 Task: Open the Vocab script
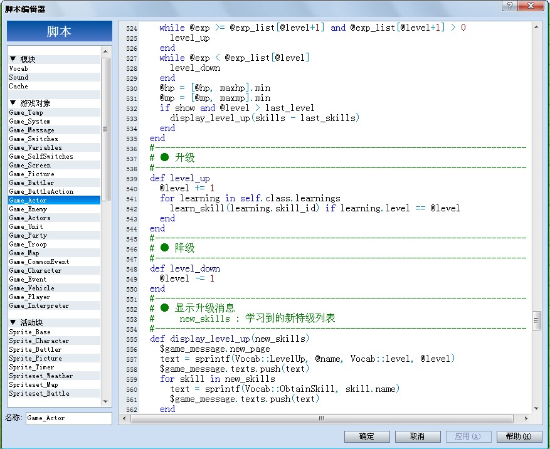(55, 68)
